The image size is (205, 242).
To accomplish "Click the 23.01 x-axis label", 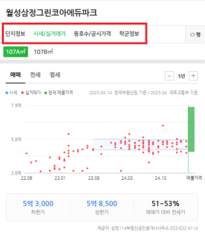I will [60, 178].
